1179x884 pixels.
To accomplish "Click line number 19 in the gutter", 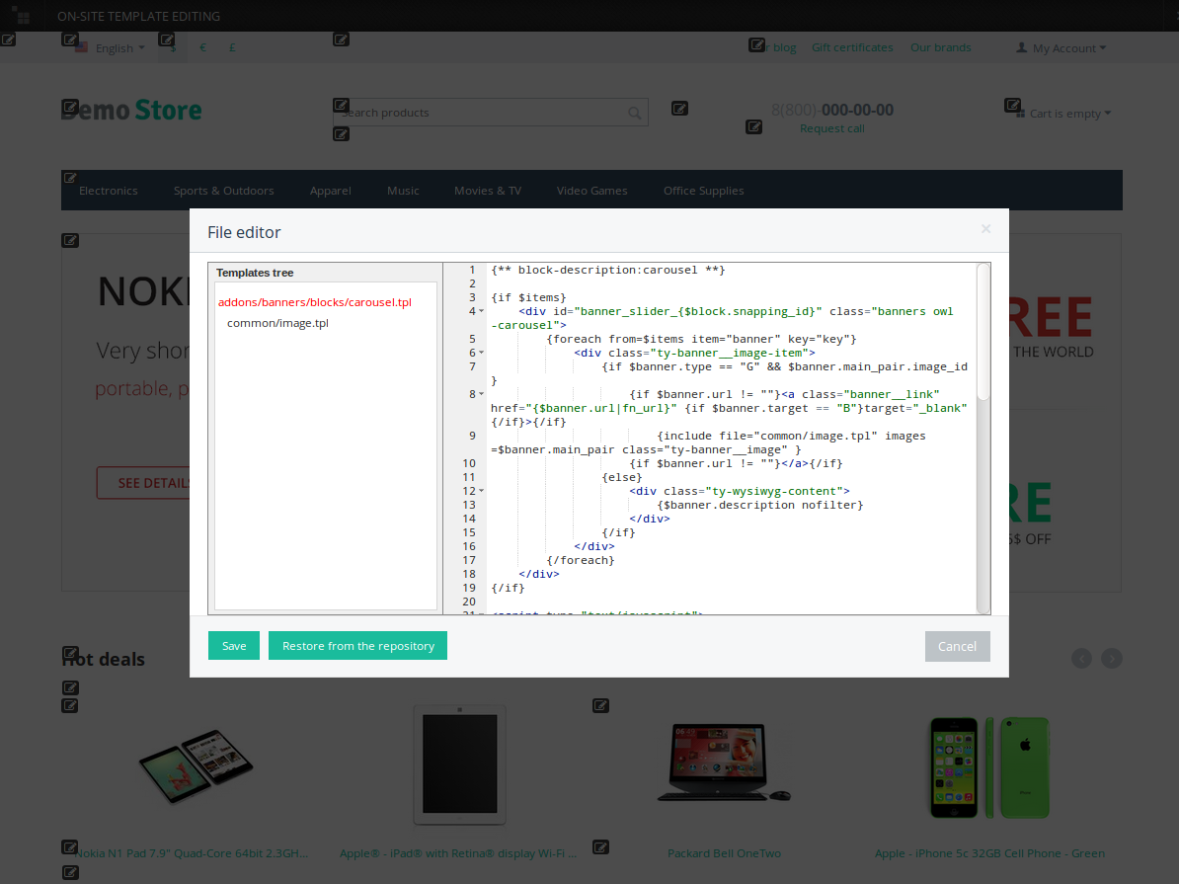I will pos(469,588).
